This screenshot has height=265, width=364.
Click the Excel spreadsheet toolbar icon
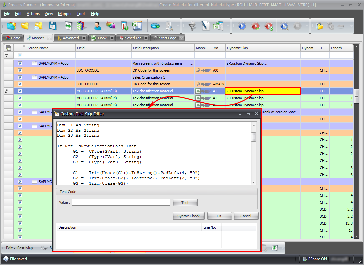[x=137, y=26]
